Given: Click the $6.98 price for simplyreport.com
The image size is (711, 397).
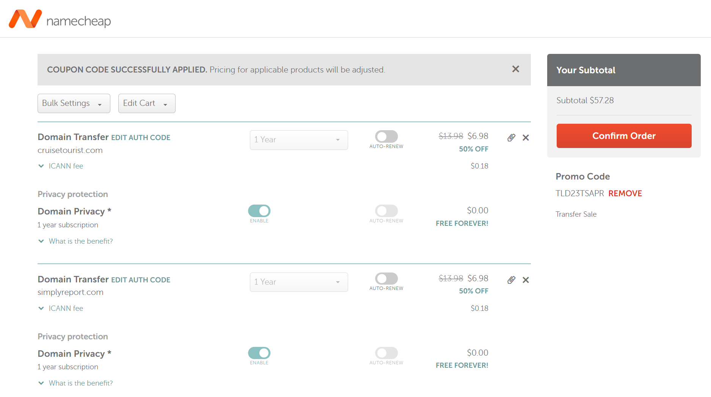Looking at the screenshot, I should pos(478,278).
